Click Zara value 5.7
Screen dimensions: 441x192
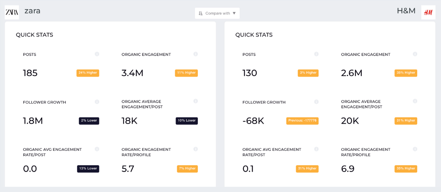point(128,169)
